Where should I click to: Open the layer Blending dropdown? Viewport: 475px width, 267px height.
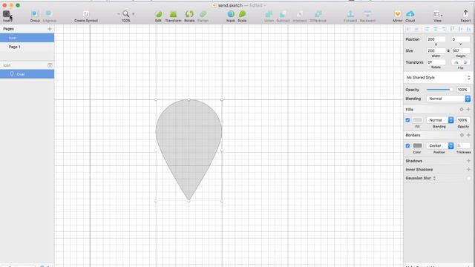[x=448, y=99]
